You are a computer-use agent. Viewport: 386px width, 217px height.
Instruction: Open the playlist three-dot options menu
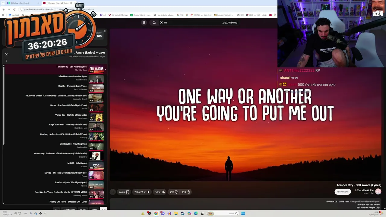[x=6, y=61]
